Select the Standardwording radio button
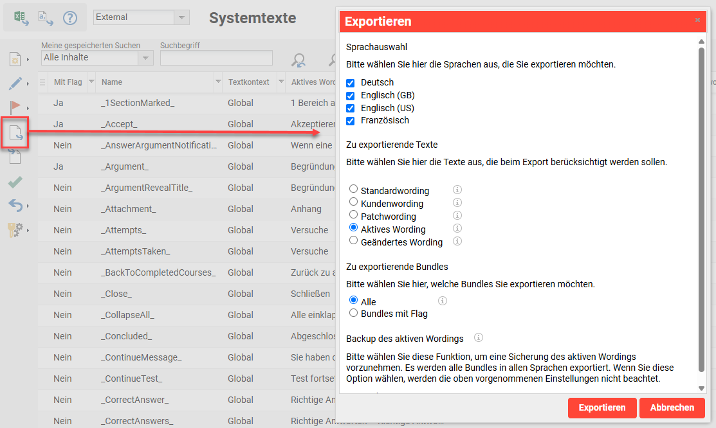 coord(354,189)
